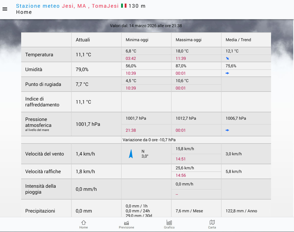Open the Grafico chart icon
294x232 pixels.
coord(169,222)
